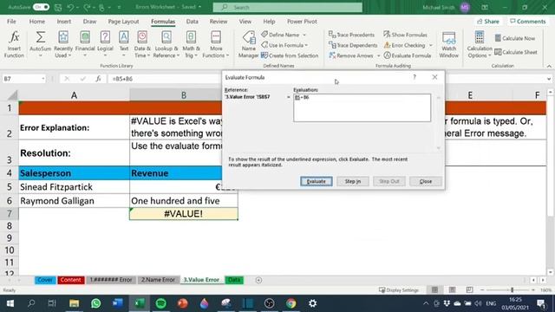This screenshot has height=312, width=555.
Task: Switch to the Insert tab
Action: click(x=64, y=22)
